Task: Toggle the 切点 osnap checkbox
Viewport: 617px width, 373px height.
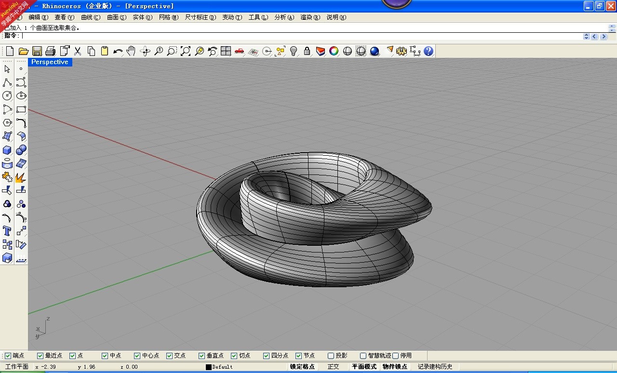Action: point(234,356)
